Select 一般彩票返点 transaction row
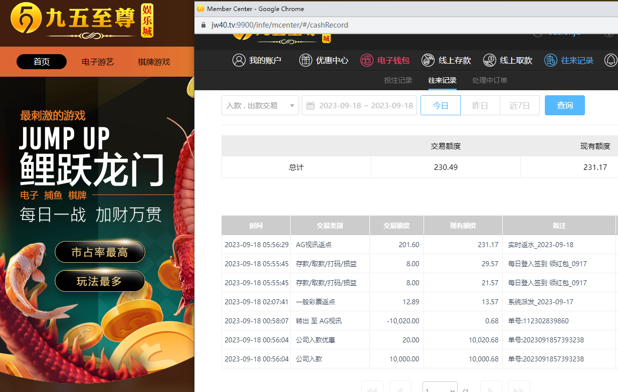Viewport: 618px width, 392px height. point(420,302)
